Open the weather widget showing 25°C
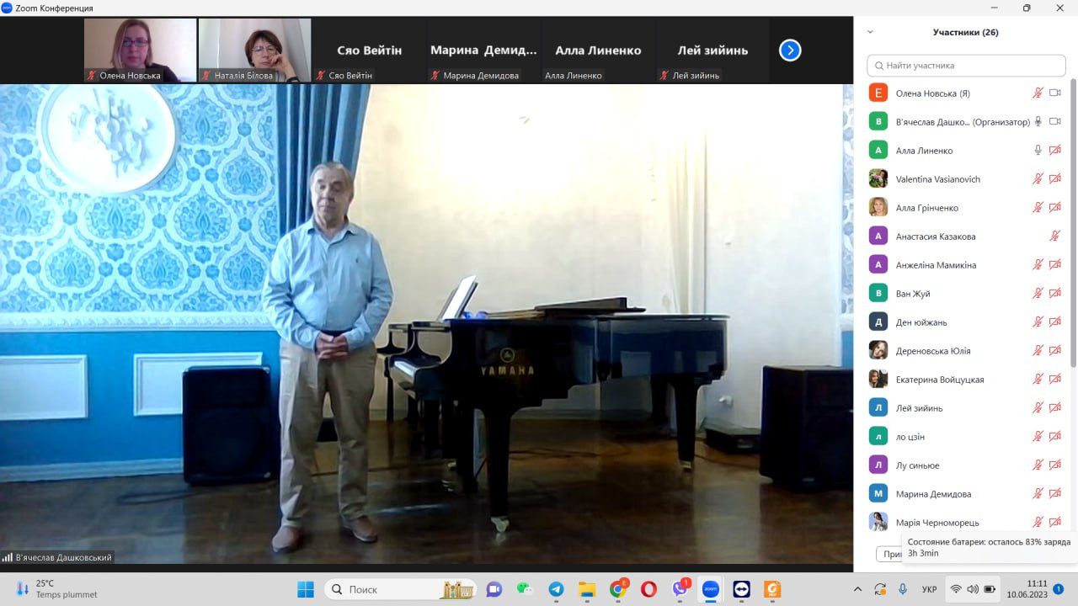Screen dimensions: 1078x606 tap(57, 589)
